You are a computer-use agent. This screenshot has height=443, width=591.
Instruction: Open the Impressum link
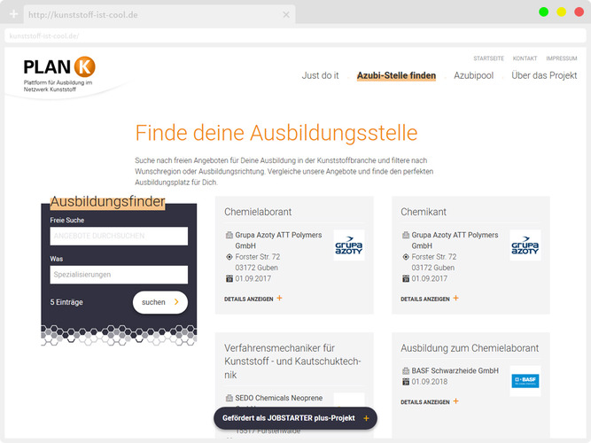562,58
